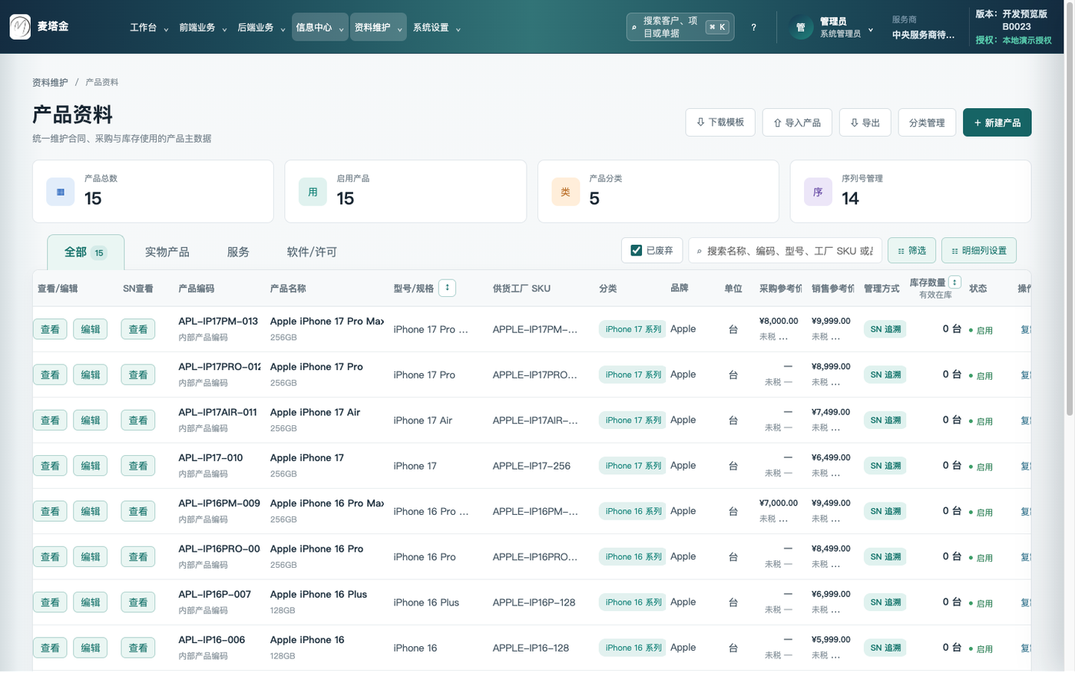This screenshot has height=673, width=1075.
Task: Click the 产品分类 类 icon
Action: pos(565,192)
